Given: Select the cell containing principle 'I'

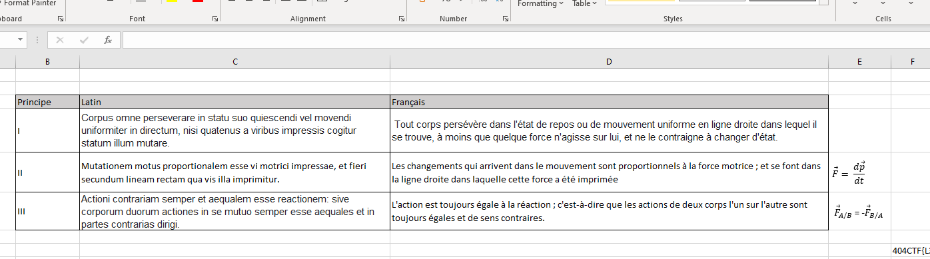Looking at the screenshot, I should point(47,130).
